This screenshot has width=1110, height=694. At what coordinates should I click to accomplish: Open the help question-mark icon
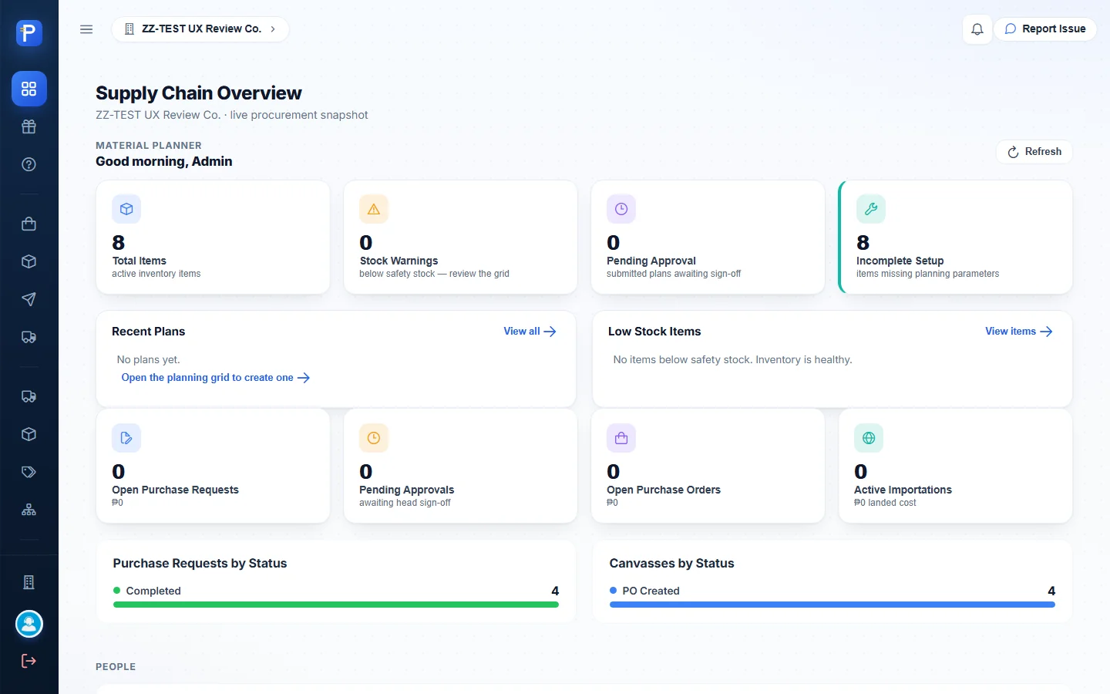(x=29, y=164)
